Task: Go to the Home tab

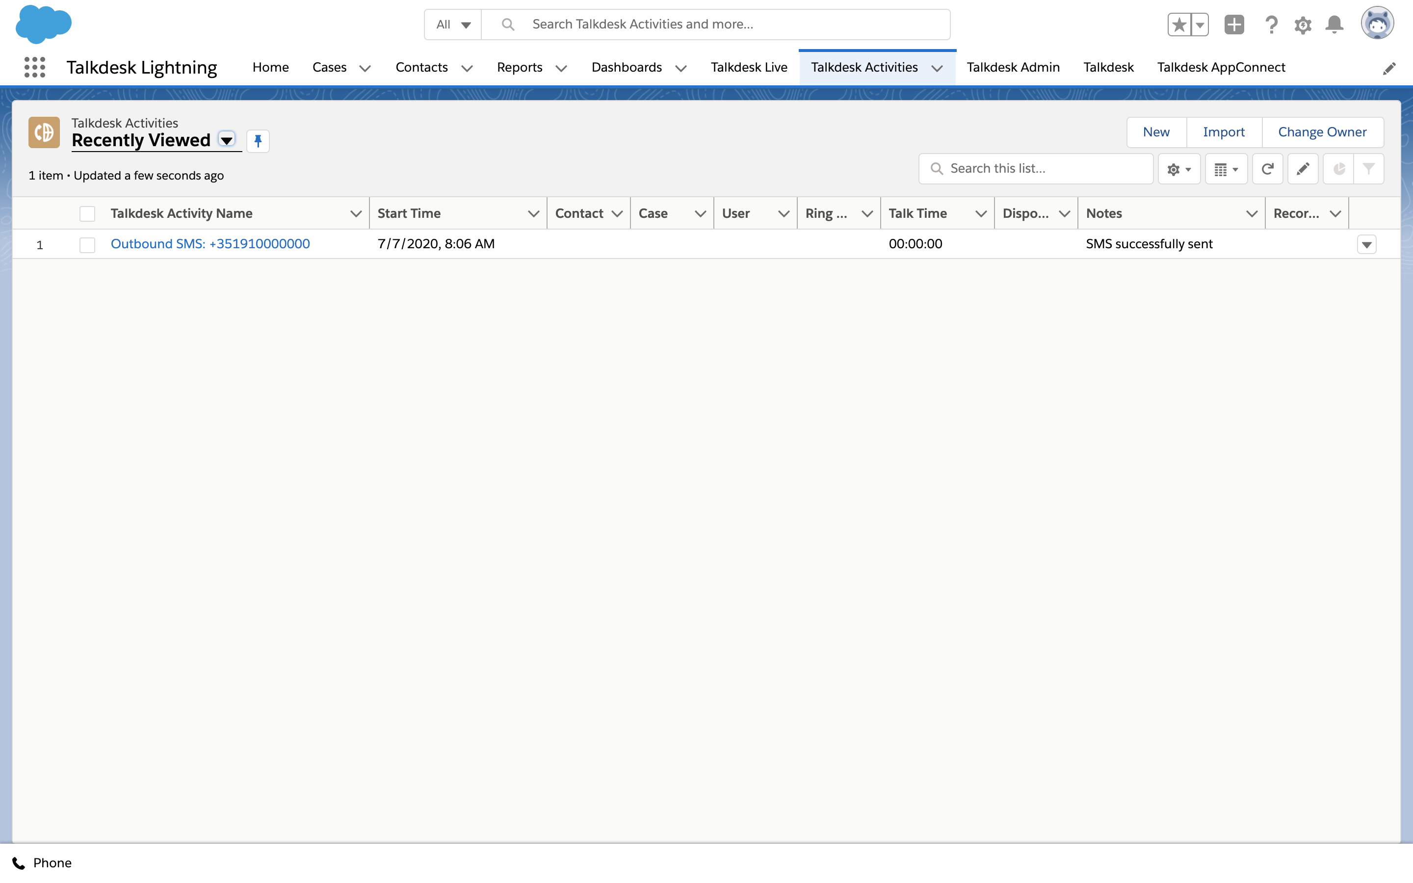Action: (x=270, y=67)
